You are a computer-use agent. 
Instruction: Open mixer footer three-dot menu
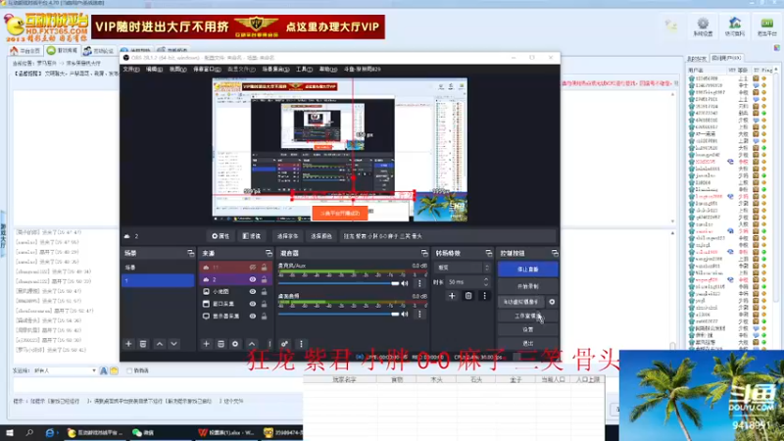click(x=301, y=344)
